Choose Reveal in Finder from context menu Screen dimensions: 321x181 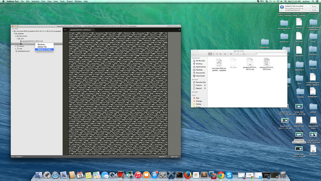click(x=44, y=49)
